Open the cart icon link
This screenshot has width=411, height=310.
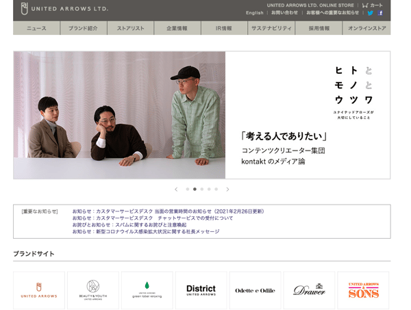pyautogui.click(x=372, y=5)
